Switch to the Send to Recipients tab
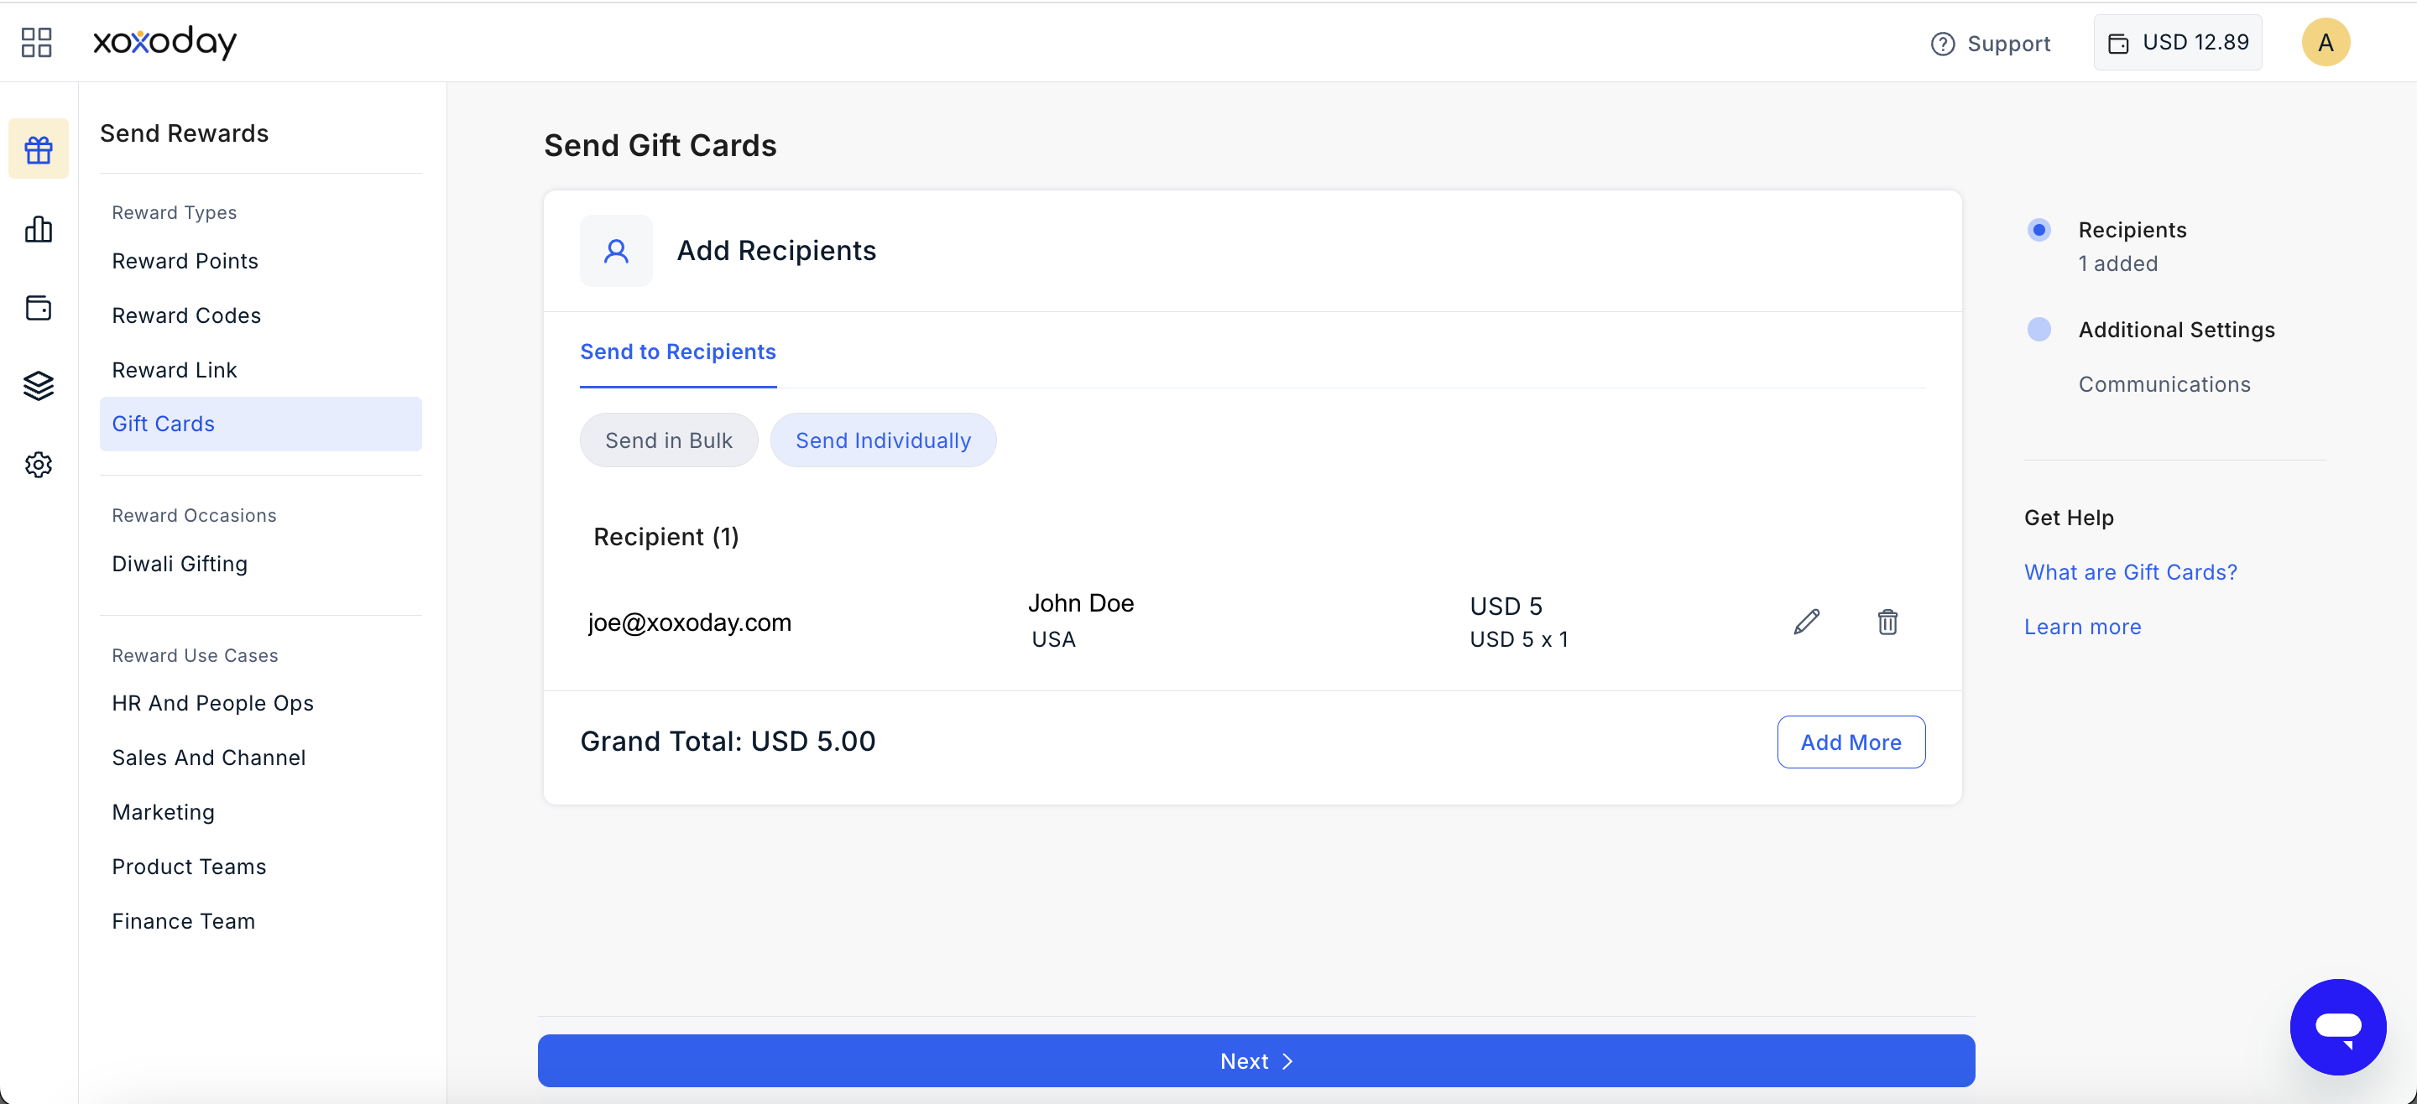This screenshot has height=1104, width=2417. (x=677, y=352)
